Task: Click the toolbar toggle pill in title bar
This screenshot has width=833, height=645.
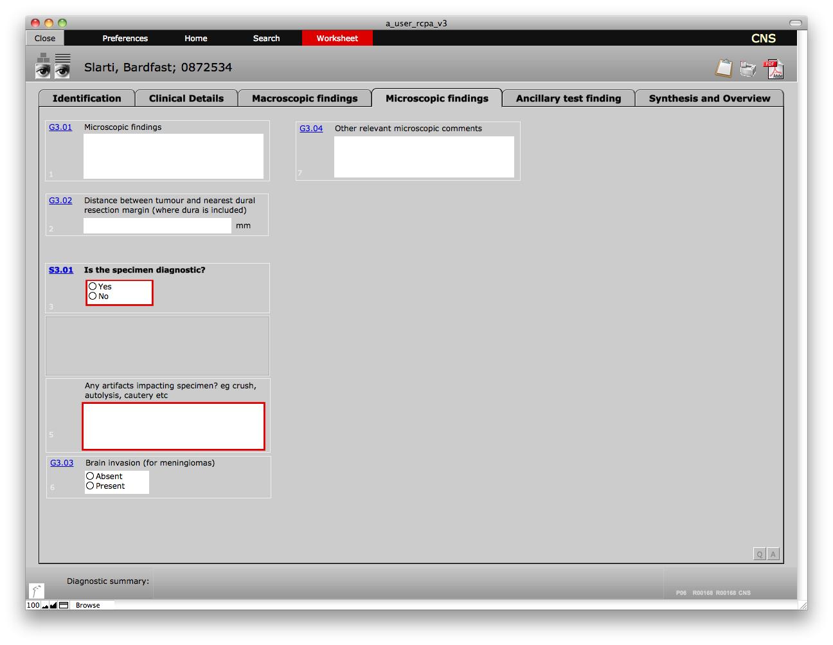Action: pos(796,23)
